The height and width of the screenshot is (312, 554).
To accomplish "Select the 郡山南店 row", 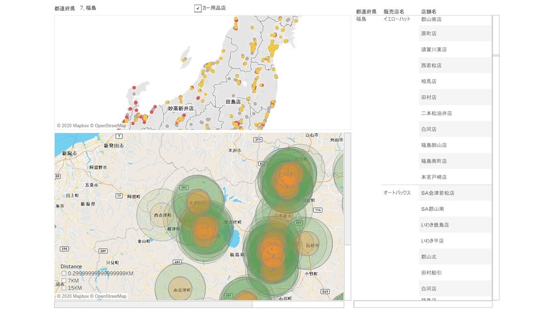I will (x=455, y=20).
